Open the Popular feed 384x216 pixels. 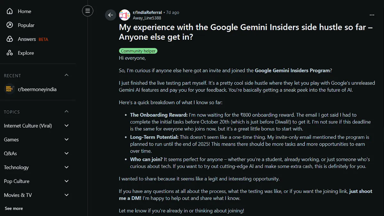coord(10,25)
